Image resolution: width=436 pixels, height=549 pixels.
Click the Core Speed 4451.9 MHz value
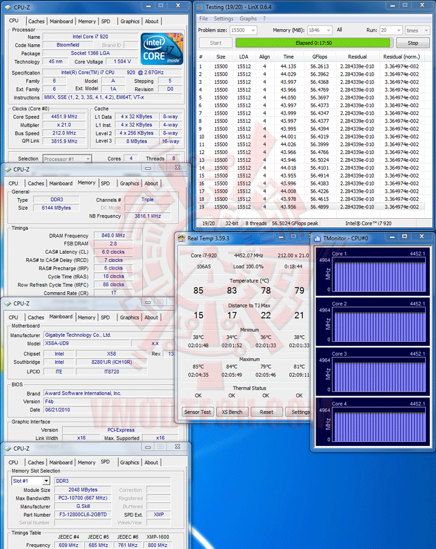64,116
